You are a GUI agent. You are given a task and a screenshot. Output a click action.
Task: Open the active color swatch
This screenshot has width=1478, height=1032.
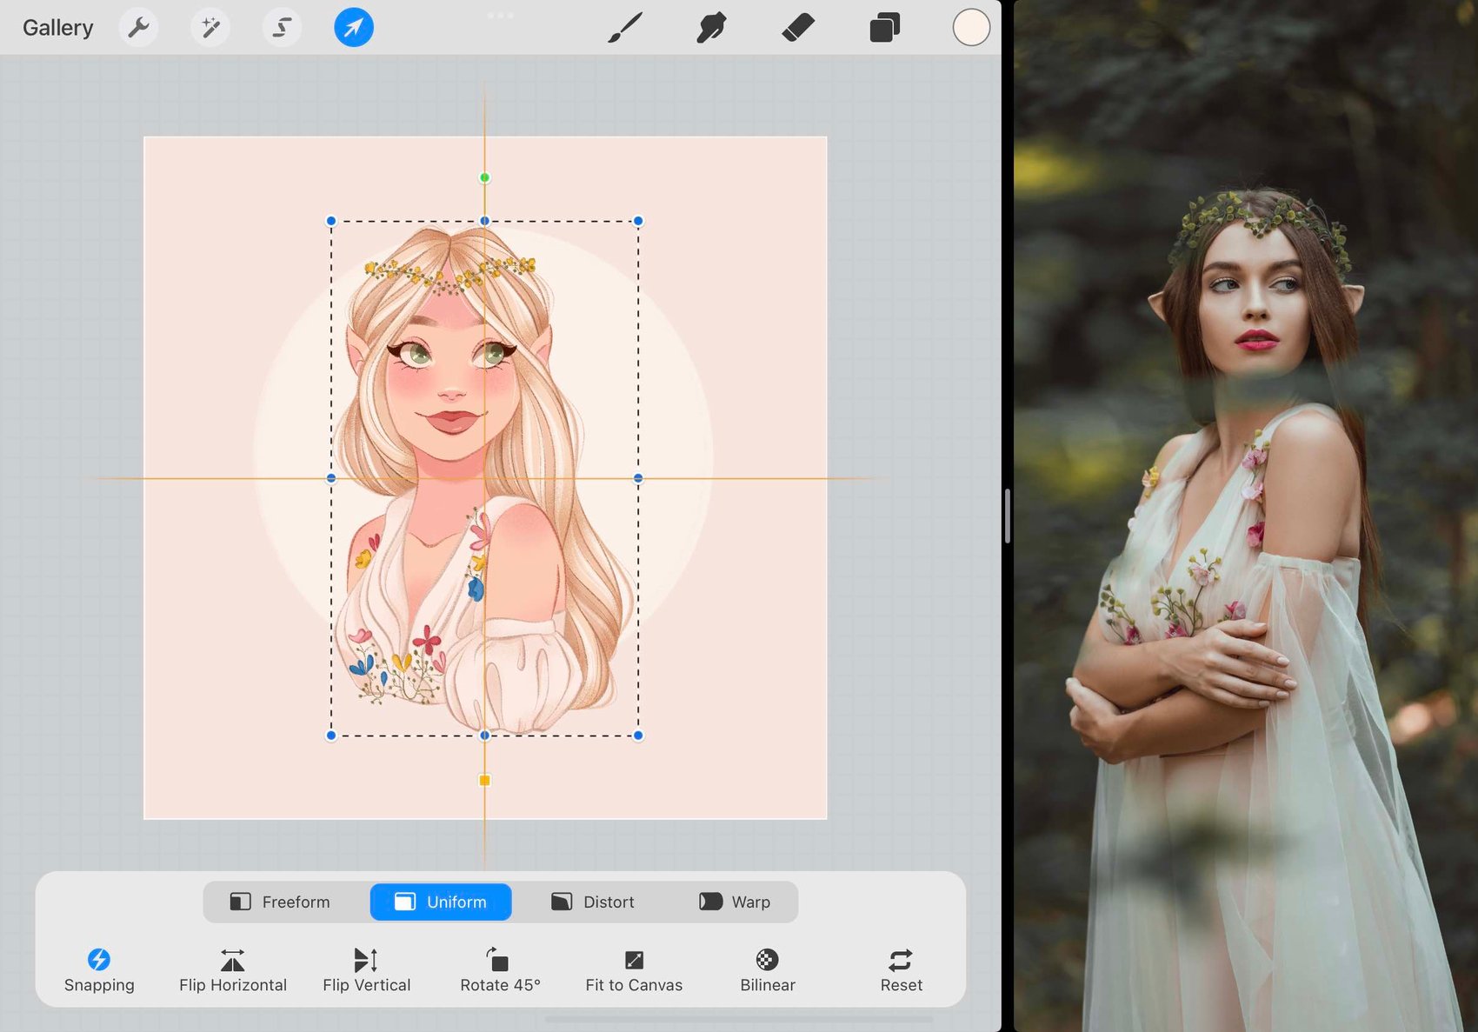(x=971, y=28)
